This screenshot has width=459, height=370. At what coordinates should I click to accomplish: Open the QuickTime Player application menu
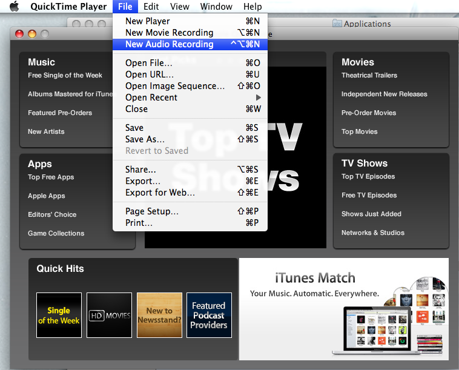[68, 7]
